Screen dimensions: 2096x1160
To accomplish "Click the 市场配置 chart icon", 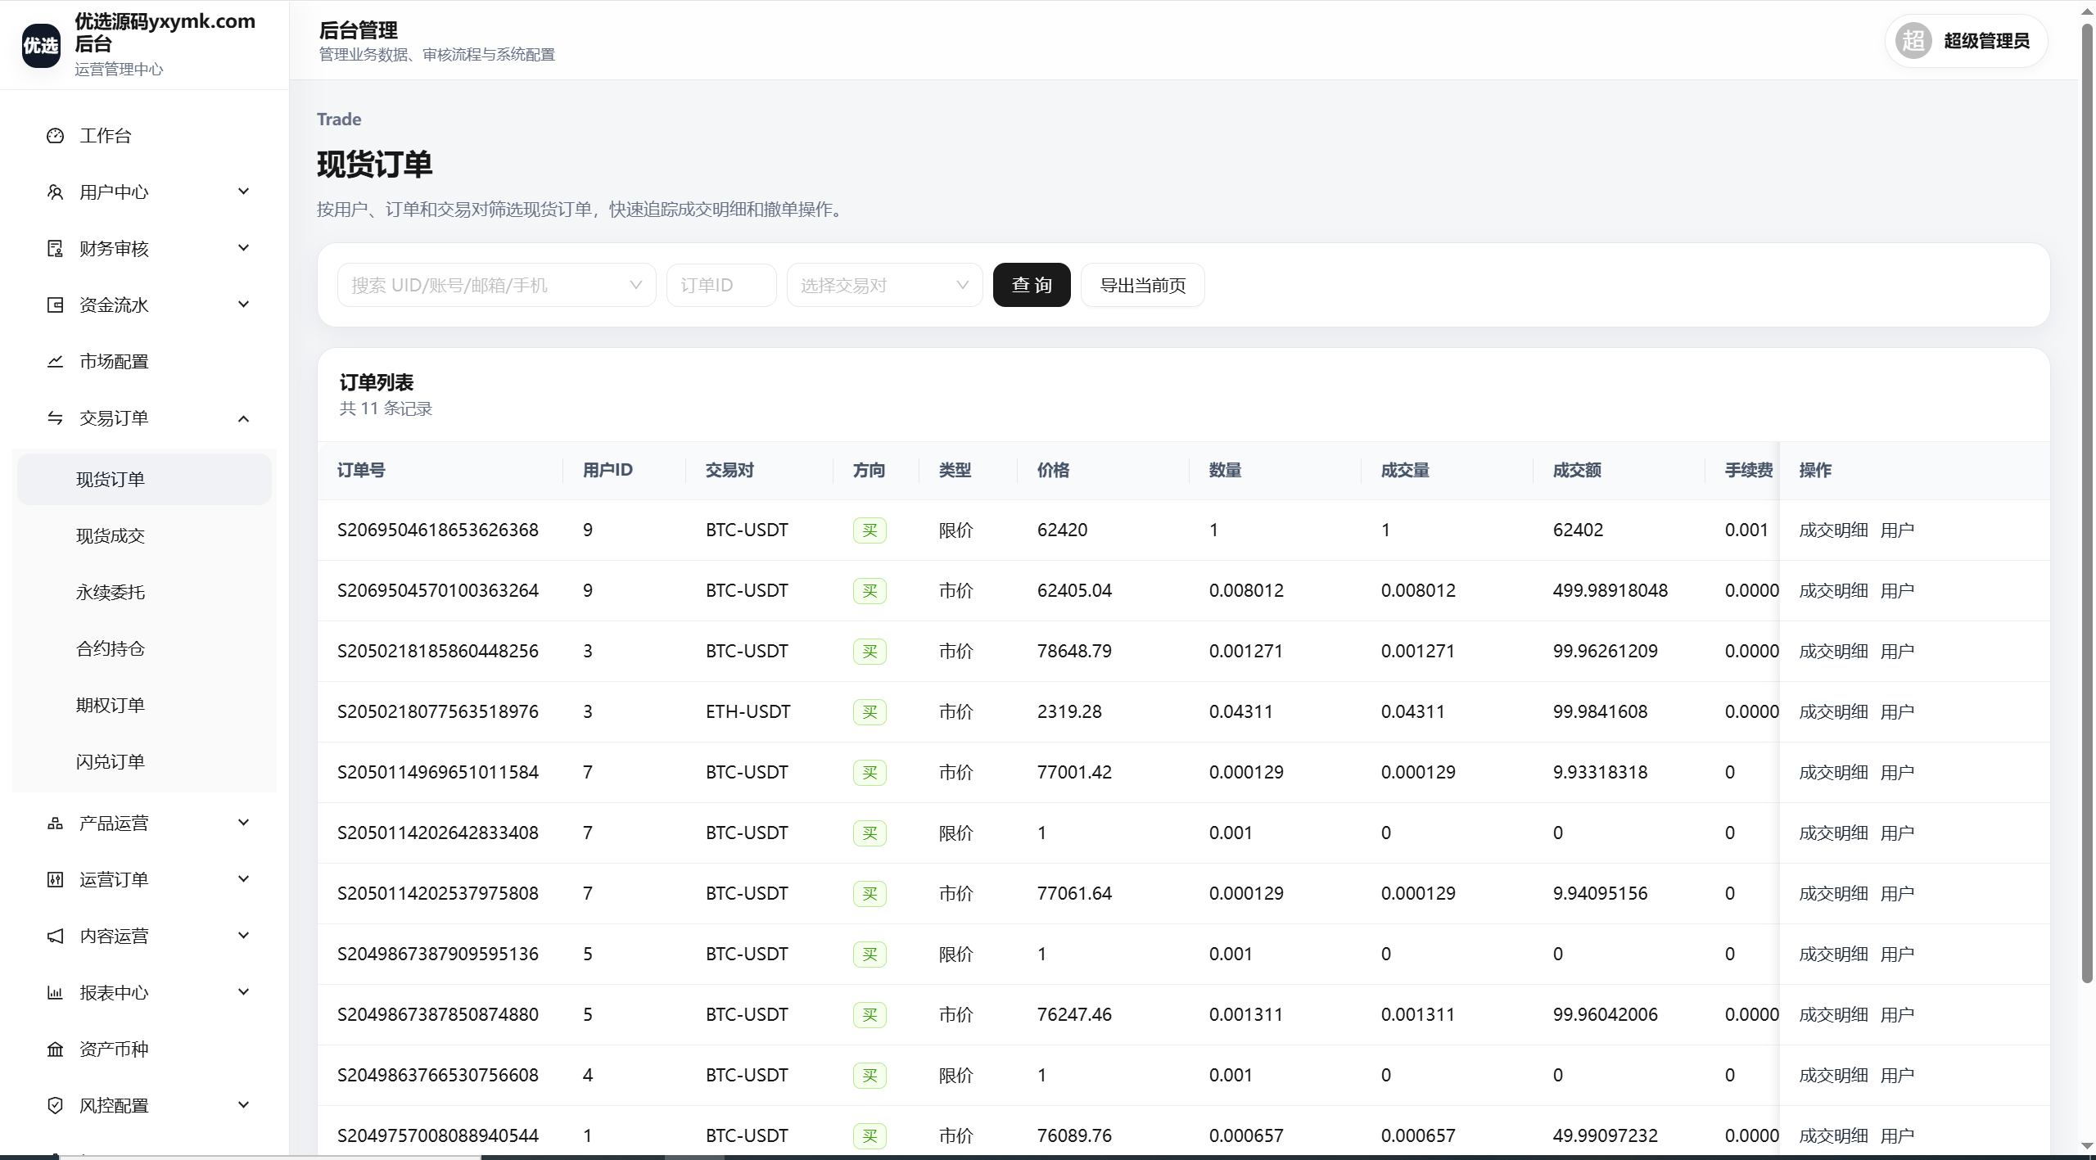I will 55,362.
